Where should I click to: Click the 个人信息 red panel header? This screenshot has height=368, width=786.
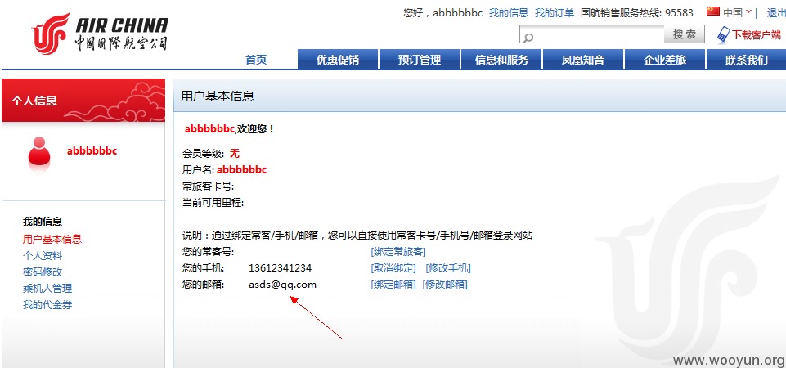83,101
